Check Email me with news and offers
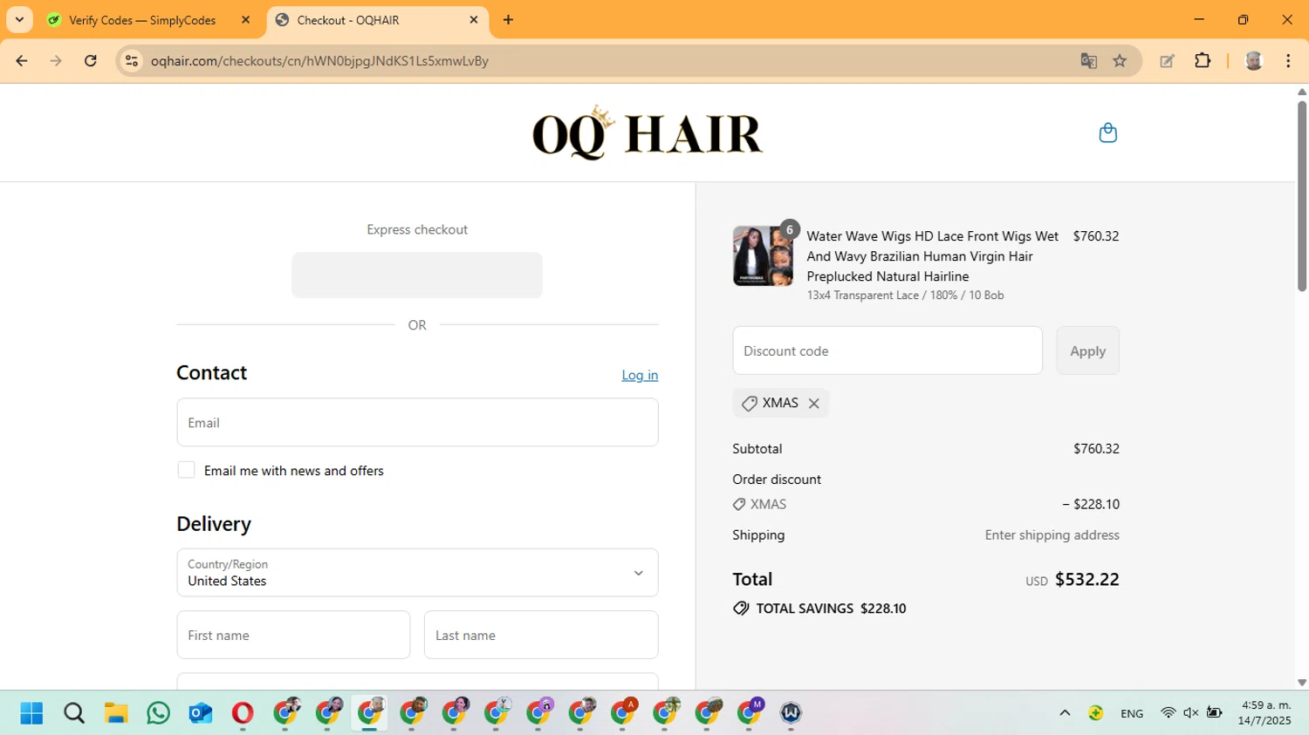Viewport: 1309px width, 735px height. coord(186,470)
